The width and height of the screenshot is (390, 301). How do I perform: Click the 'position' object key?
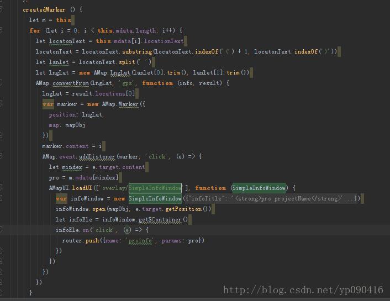point(62,115)
